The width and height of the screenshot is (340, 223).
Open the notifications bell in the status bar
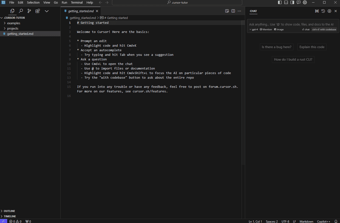(336, 221)
